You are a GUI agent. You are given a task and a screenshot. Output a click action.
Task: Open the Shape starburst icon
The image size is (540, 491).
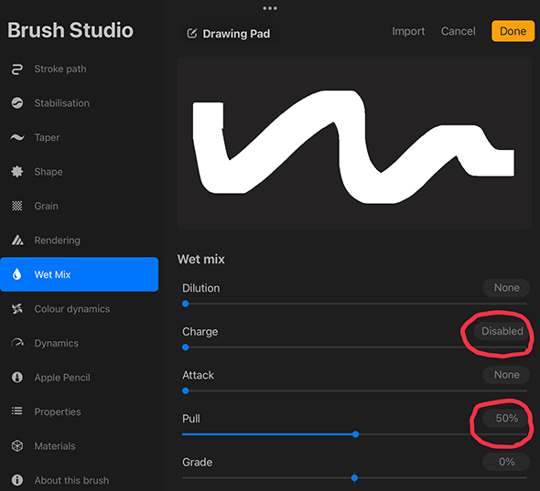[x=16, y=171]
